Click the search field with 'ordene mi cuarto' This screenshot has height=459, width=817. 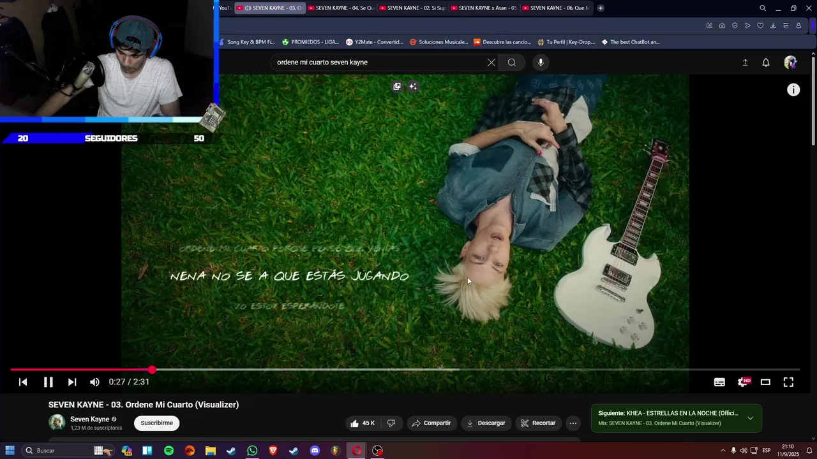click(x=379, y=62)
